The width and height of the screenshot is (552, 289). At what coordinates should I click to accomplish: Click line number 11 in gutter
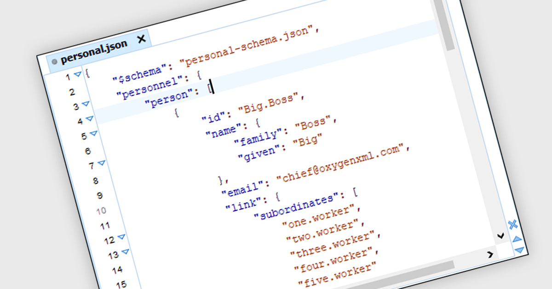pyautogui.click(x=105, y=226)
